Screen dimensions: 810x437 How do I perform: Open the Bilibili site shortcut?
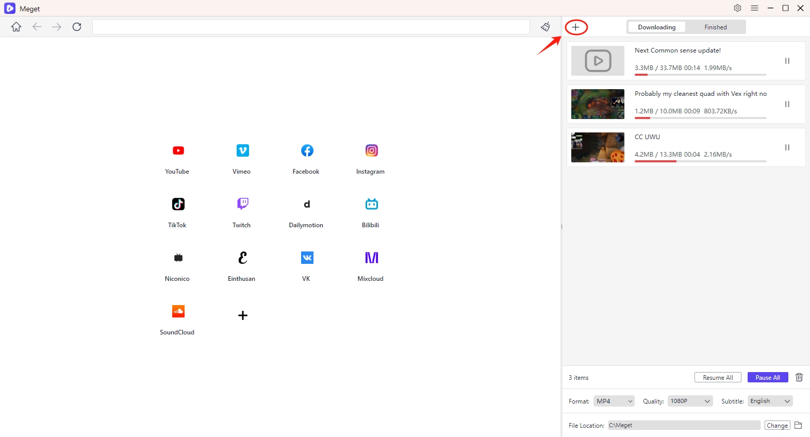(371, 212)
